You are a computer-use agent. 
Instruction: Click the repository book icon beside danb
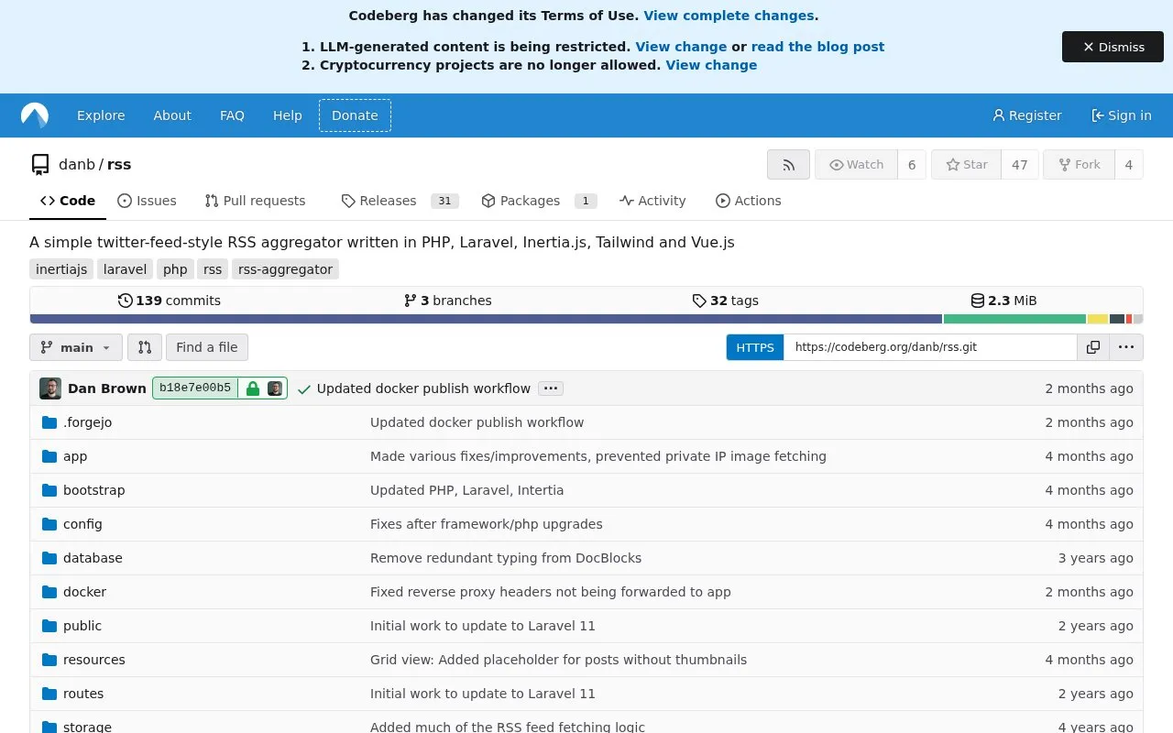click(40, 165)
